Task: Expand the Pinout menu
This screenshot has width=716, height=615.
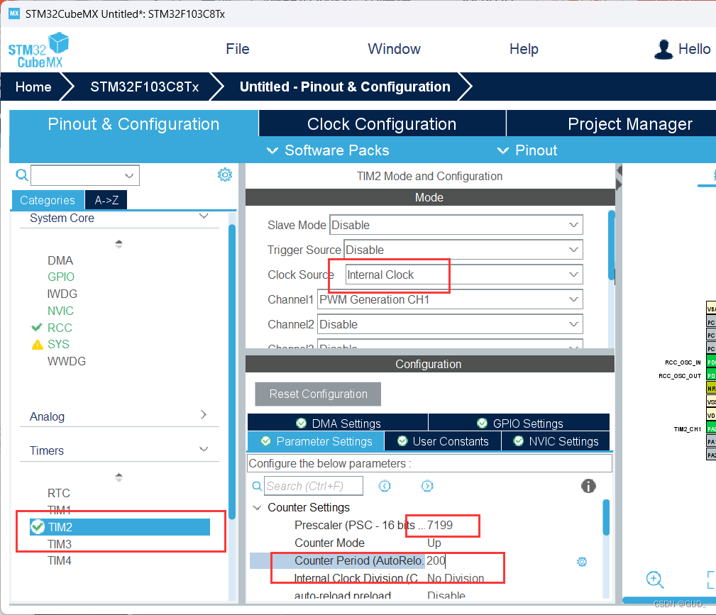Action: [527, 150]
